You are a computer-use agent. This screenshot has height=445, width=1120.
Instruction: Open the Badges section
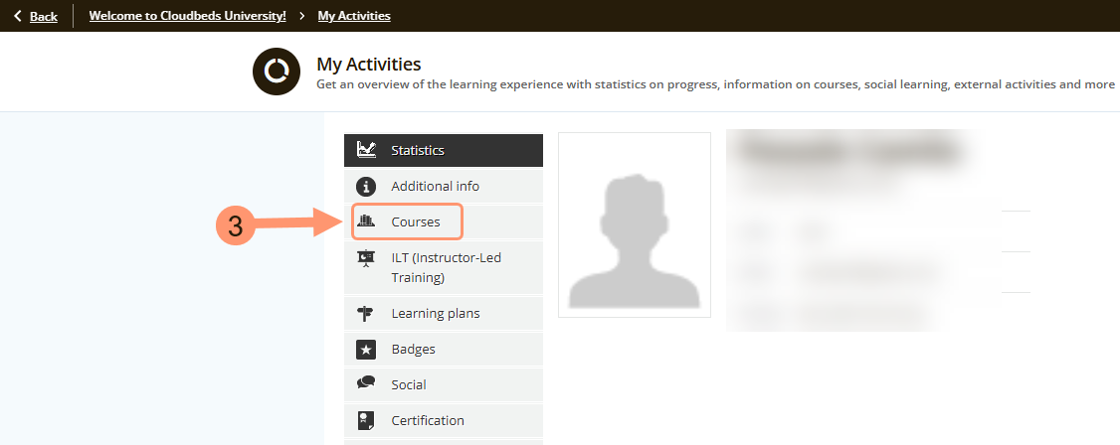tap(413, 350)
